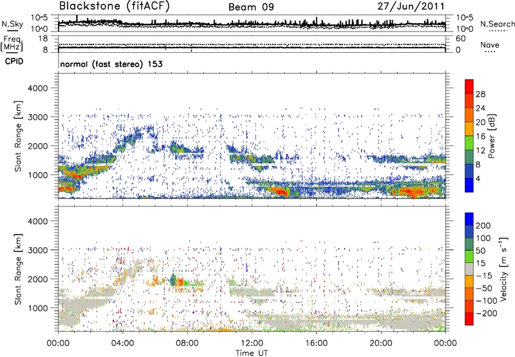Screen dimensions: 515x357
Task: Pick the light green 12–16 dB power segment
Action: point(469,143)
